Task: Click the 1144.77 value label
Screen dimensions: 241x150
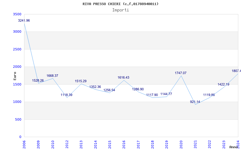Action: pos(166,94)
